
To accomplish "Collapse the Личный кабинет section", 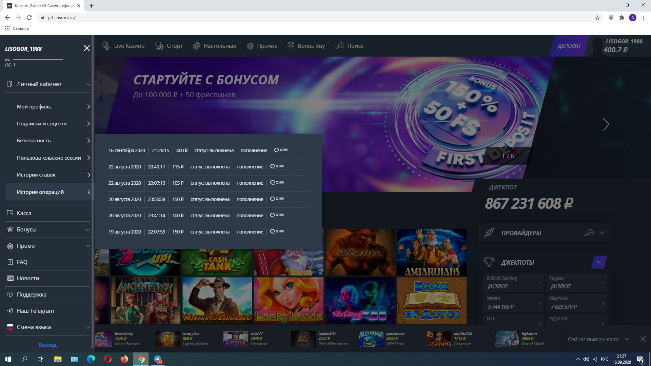I will pos(87,84).
